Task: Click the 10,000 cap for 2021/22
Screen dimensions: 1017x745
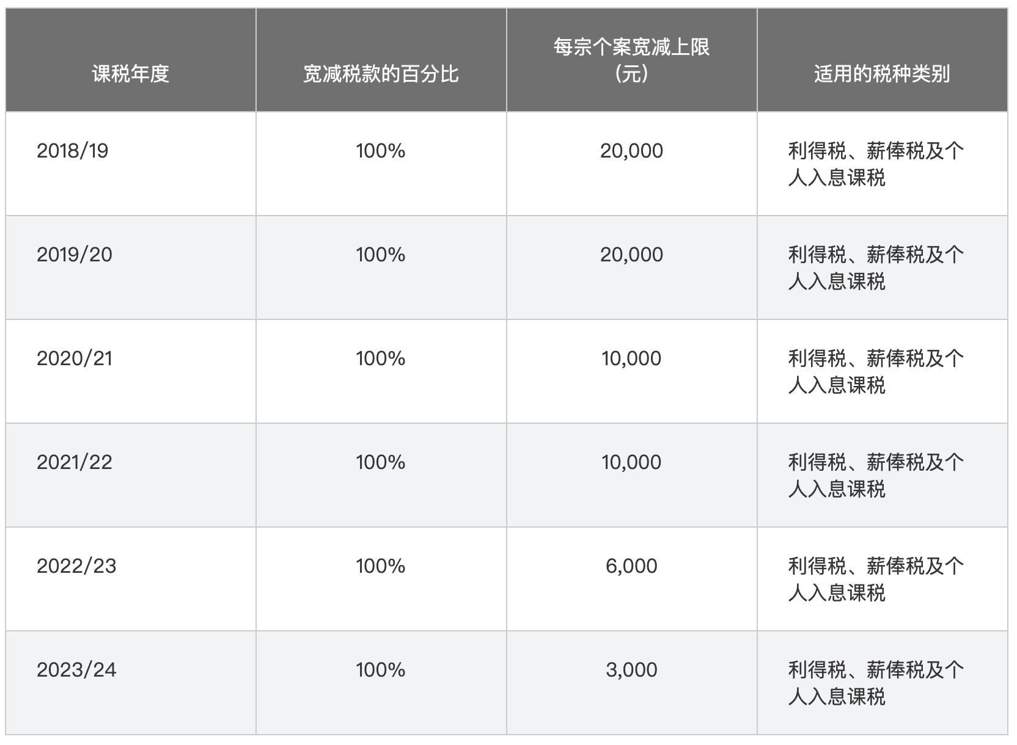Action: click(631, 462)
